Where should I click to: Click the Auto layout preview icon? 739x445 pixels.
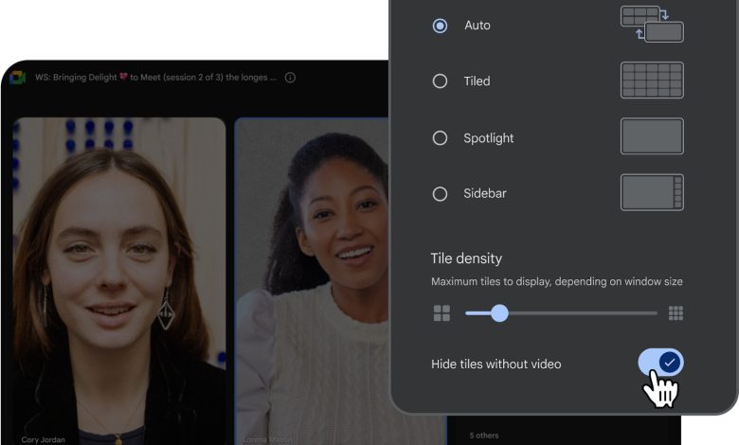coord(652,24)
